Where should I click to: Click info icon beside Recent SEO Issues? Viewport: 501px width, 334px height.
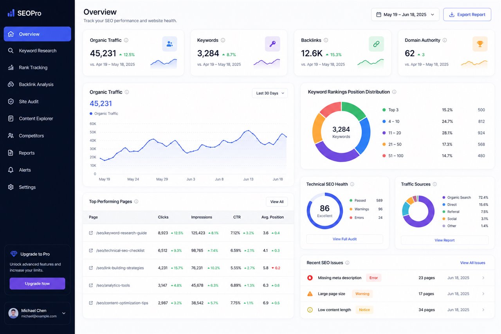coord(347,263)
